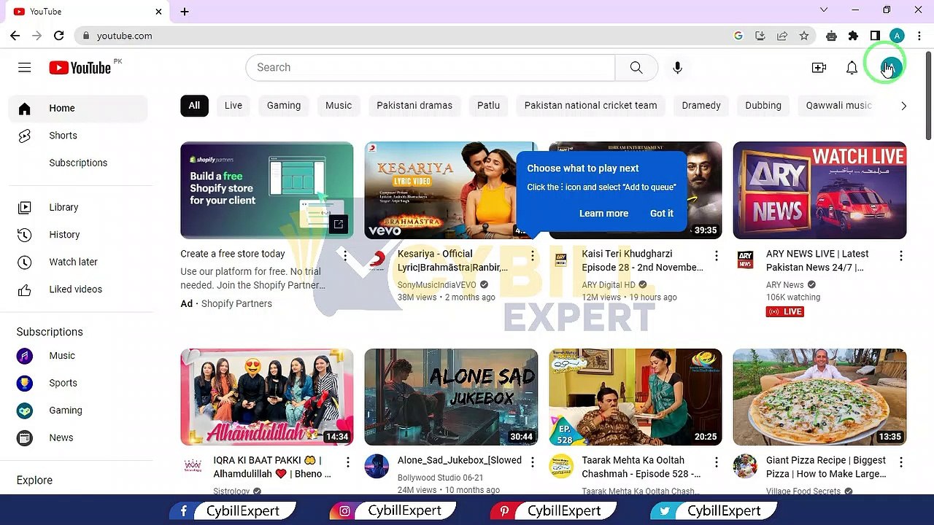Viewport: 934px width, 525px height.
Task: Open options for Kaisi Teri Khudgharzi video
Action: [x=717, y=256]
